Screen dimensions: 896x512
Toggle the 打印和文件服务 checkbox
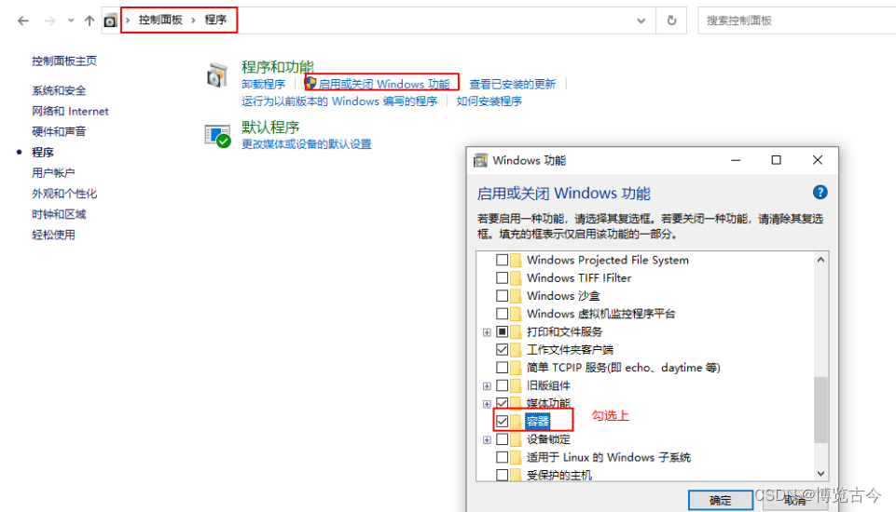[x=502, y=331]
